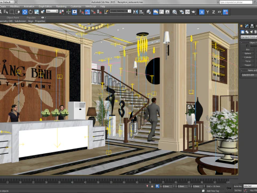Open the Manage Layers dialog
Screen dimensions: 257x193
click(148, 12)
